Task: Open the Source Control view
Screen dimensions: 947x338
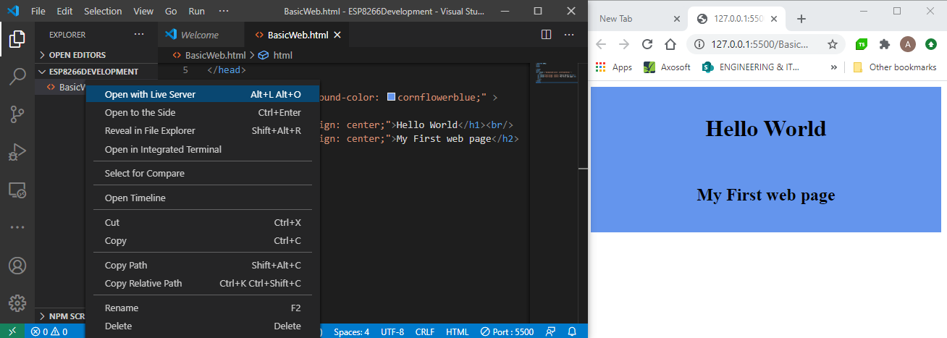Action: pyautogui.click(x=17, y=114)
